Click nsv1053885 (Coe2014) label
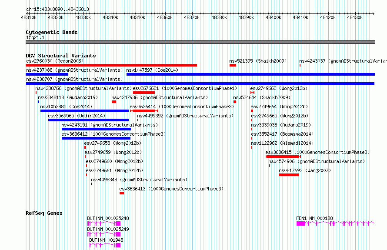387x250 pixels. click(66, 107)
